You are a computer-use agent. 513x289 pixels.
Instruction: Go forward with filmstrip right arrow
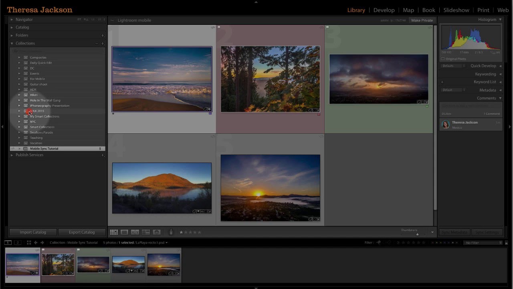42,242
